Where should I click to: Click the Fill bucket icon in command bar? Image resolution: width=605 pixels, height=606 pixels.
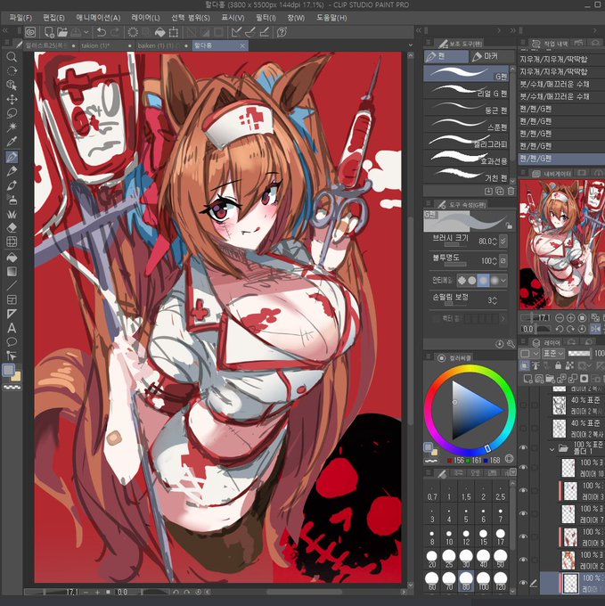click(159, 32)
